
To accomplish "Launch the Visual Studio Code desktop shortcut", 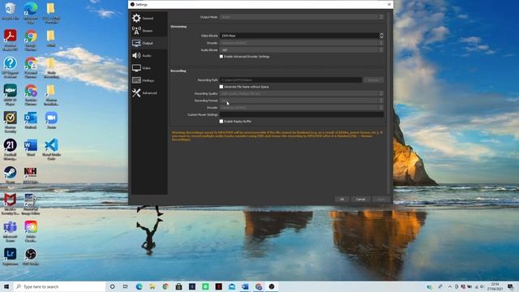I will (x=51, y=149).
